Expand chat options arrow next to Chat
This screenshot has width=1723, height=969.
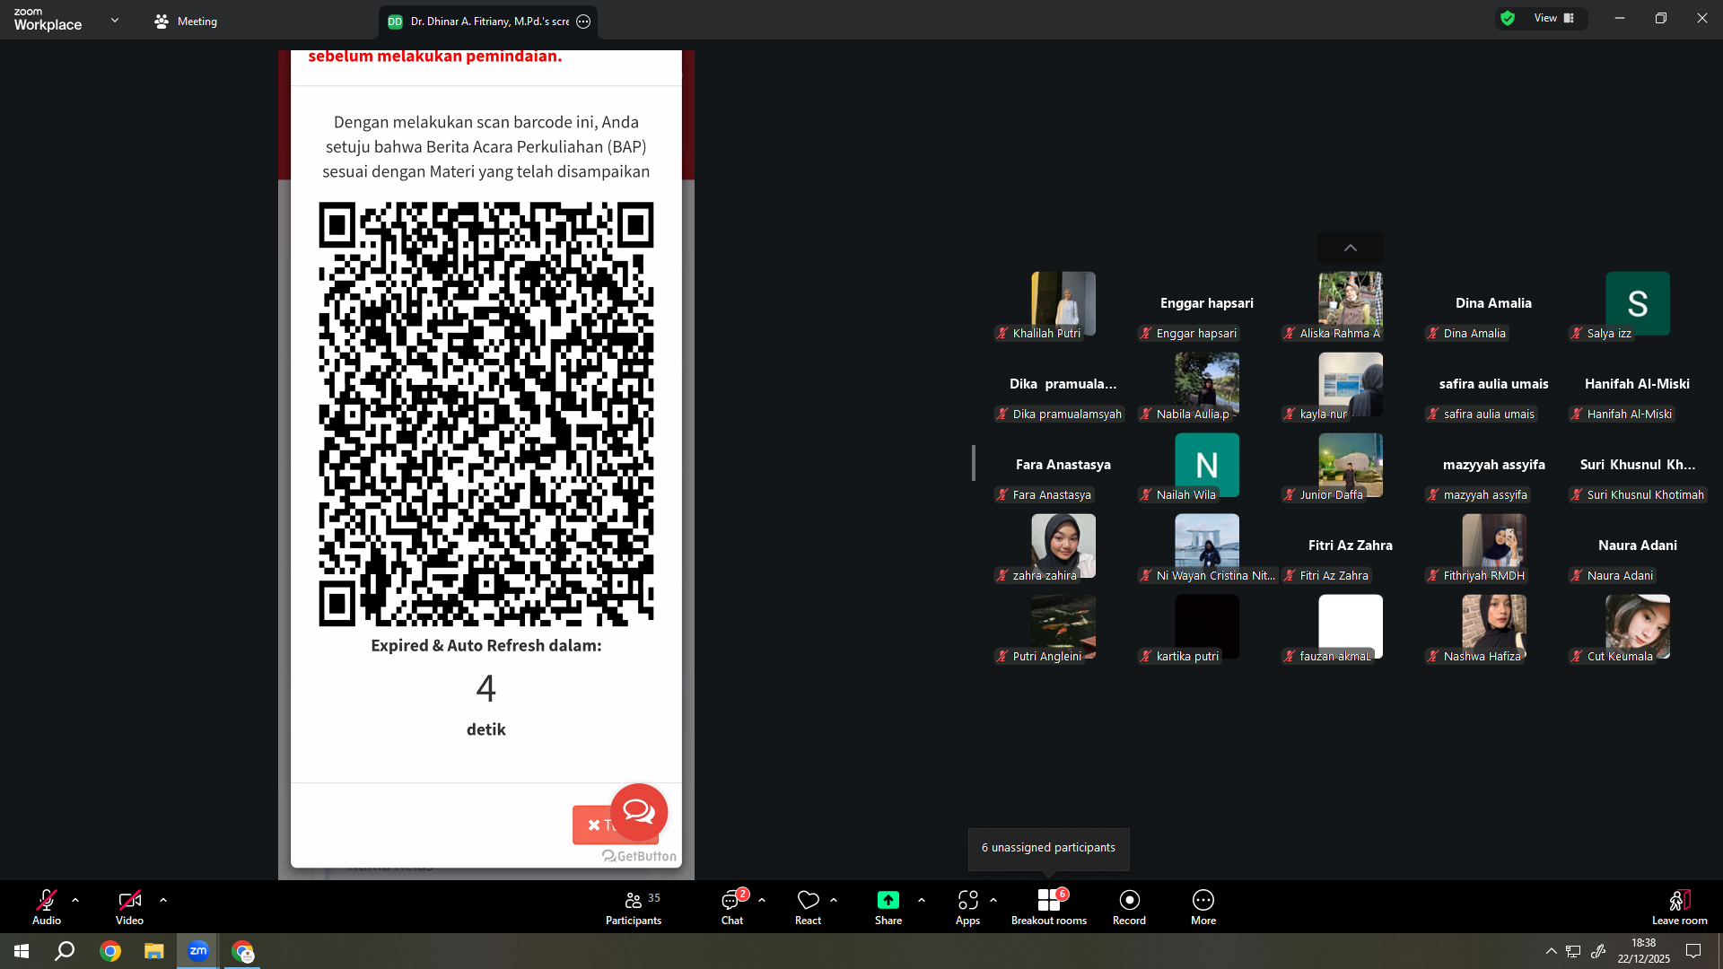(762, 900)
